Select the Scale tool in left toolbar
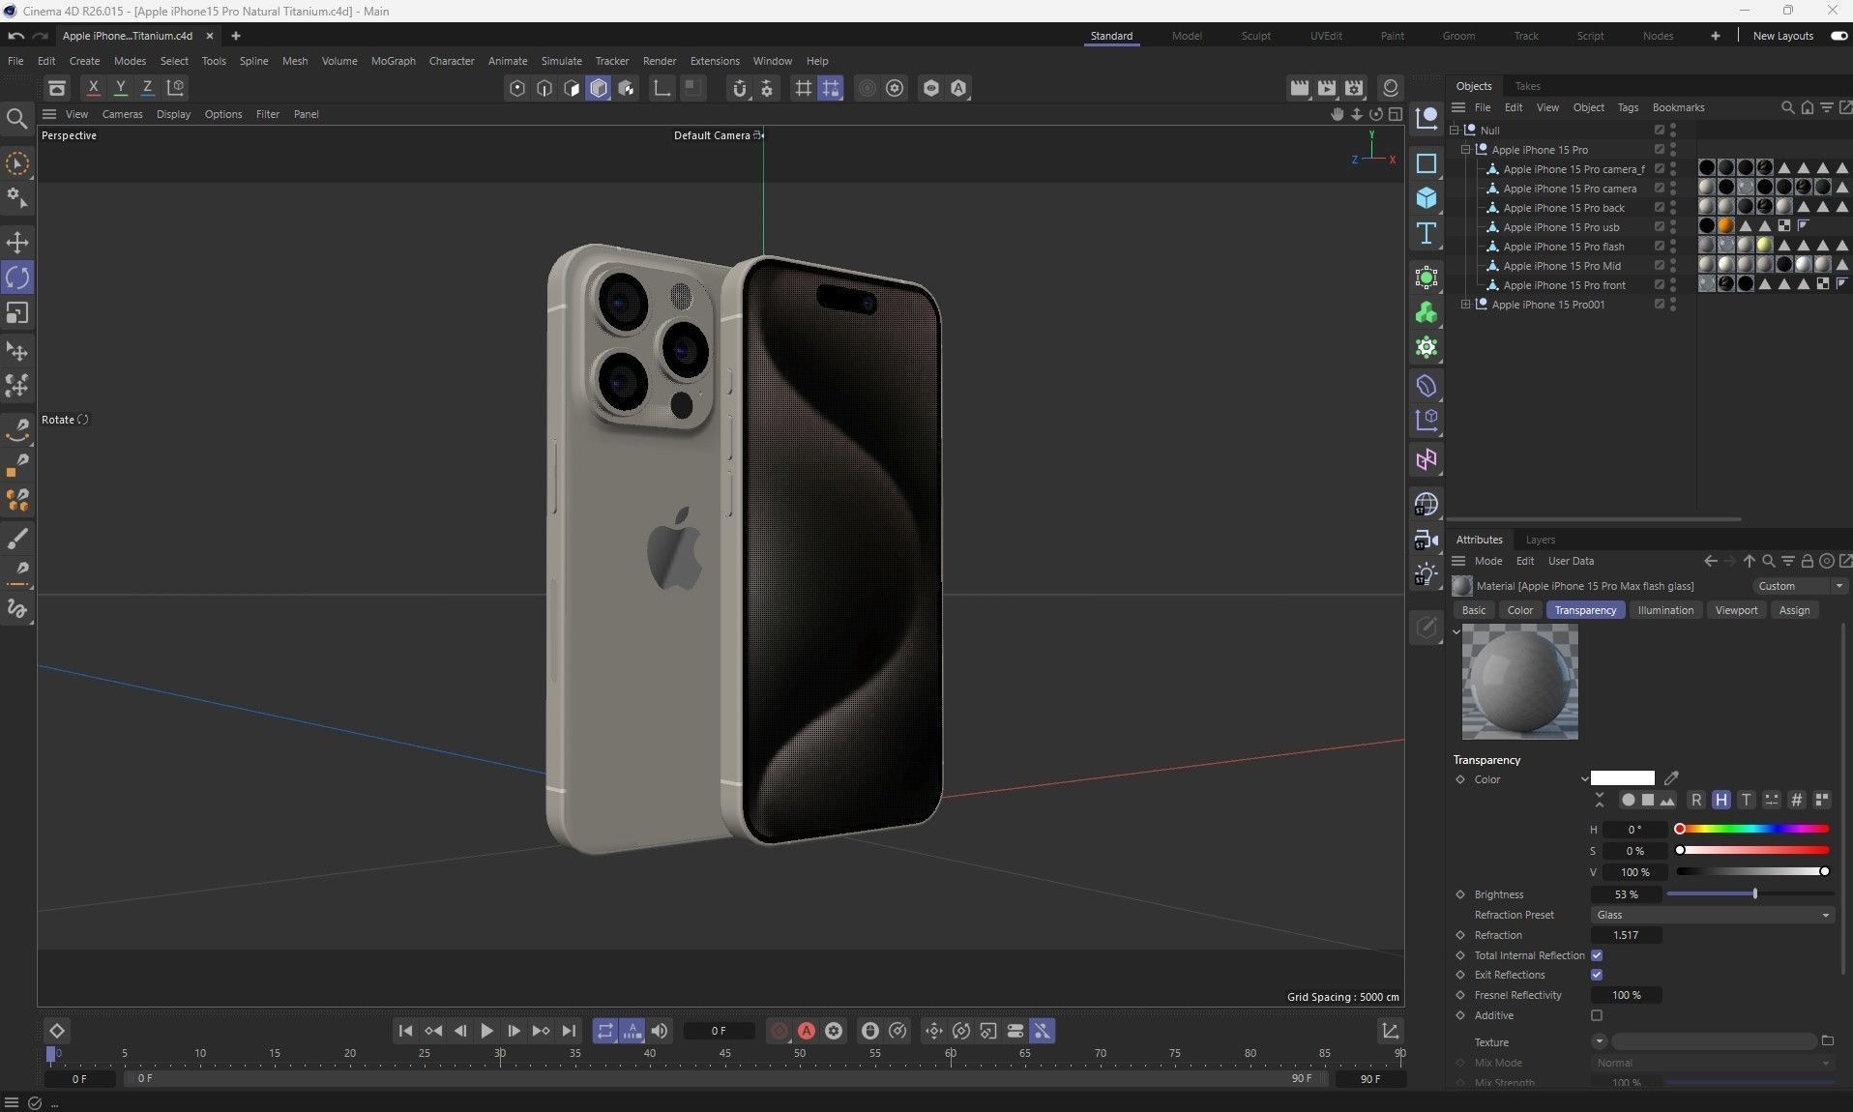1853x1112 pixels. tap(17, 313)
